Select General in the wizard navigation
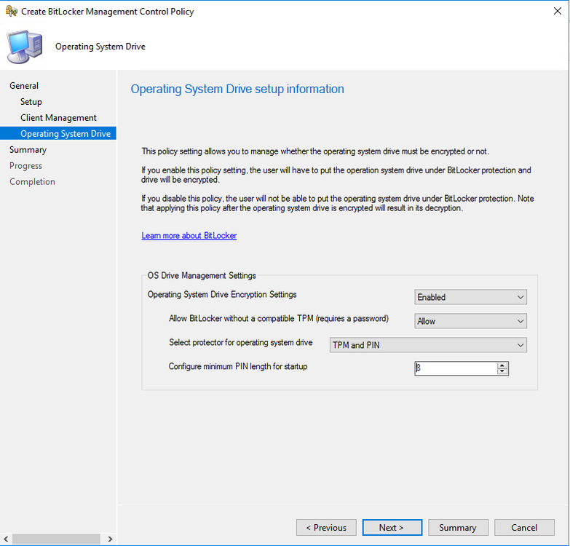Image resolution: width=570 pixels, height=546 pixels. point(24,86)
